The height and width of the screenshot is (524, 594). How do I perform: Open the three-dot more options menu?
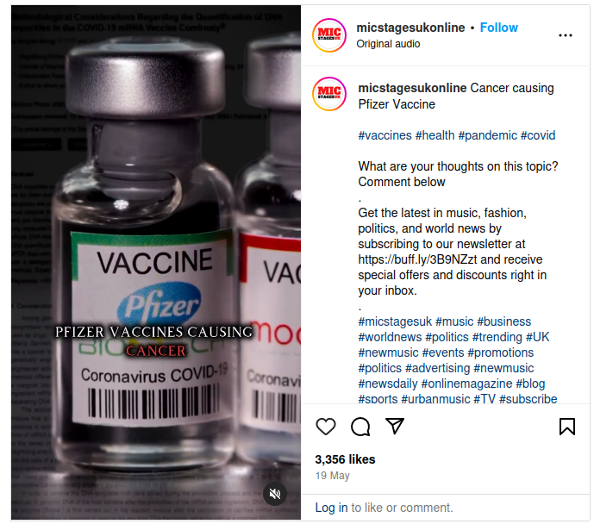[566, 35]
